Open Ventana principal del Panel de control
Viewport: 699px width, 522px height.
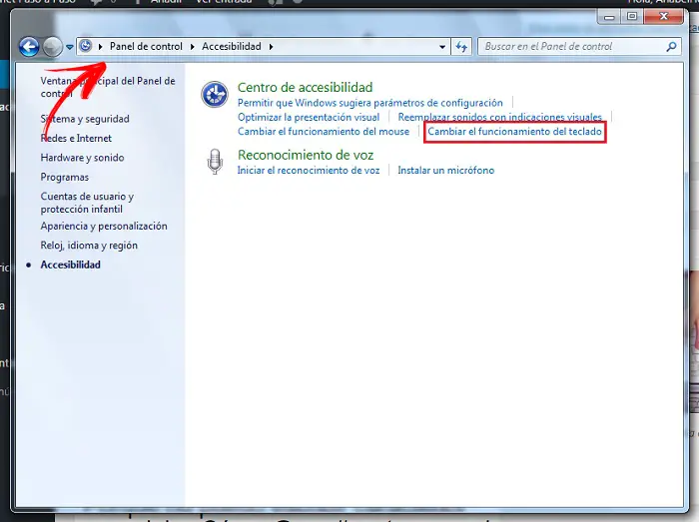click(108, 87)
